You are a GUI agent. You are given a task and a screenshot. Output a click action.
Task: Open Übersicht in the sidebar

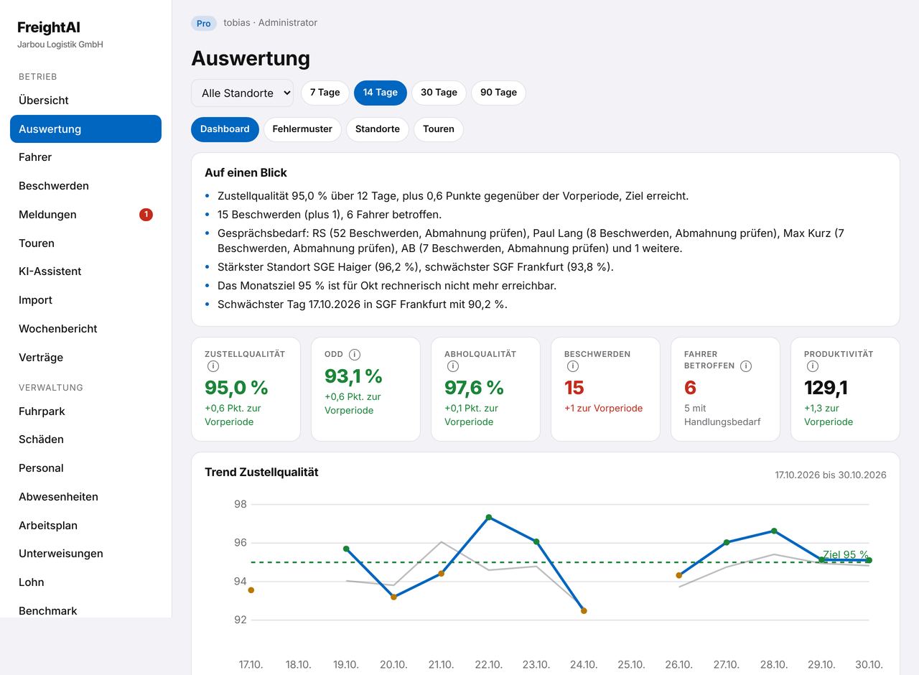point(85,101)
